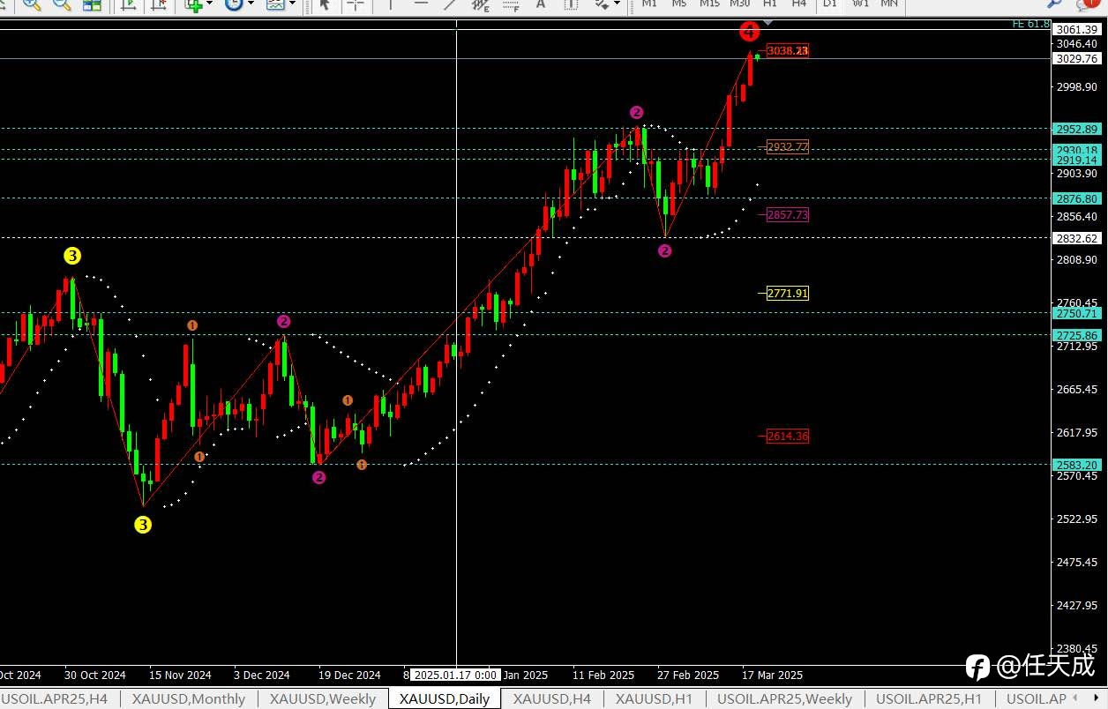Expand the Arrows tool dropdown arrow

(x=617, y=4)
